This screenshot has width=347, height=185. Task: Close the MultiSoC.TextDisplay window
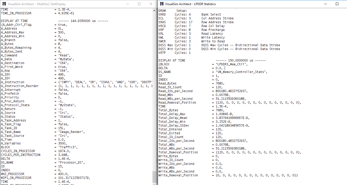coord(151,4)
